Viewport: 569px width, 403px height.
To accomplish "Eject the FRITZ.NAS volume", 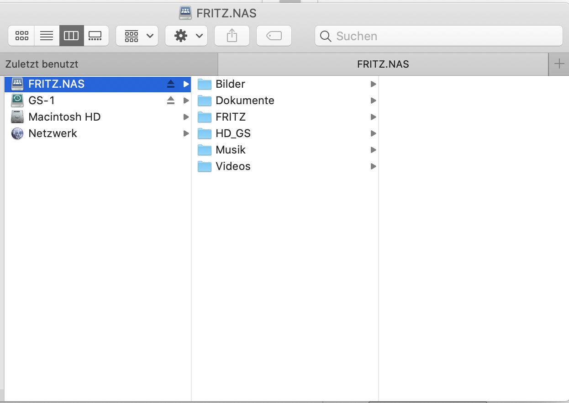I will coord(171,84).
